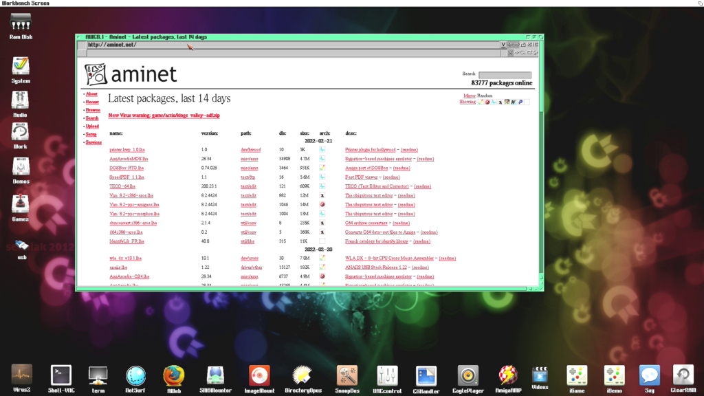Open the About sidebar link
704x396 pixels.
[x=91, y=93]
